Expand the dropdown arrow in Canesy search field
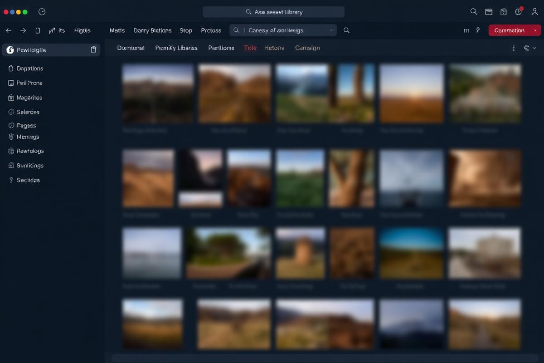Screen dimensions: 544x363 point(331,30)
